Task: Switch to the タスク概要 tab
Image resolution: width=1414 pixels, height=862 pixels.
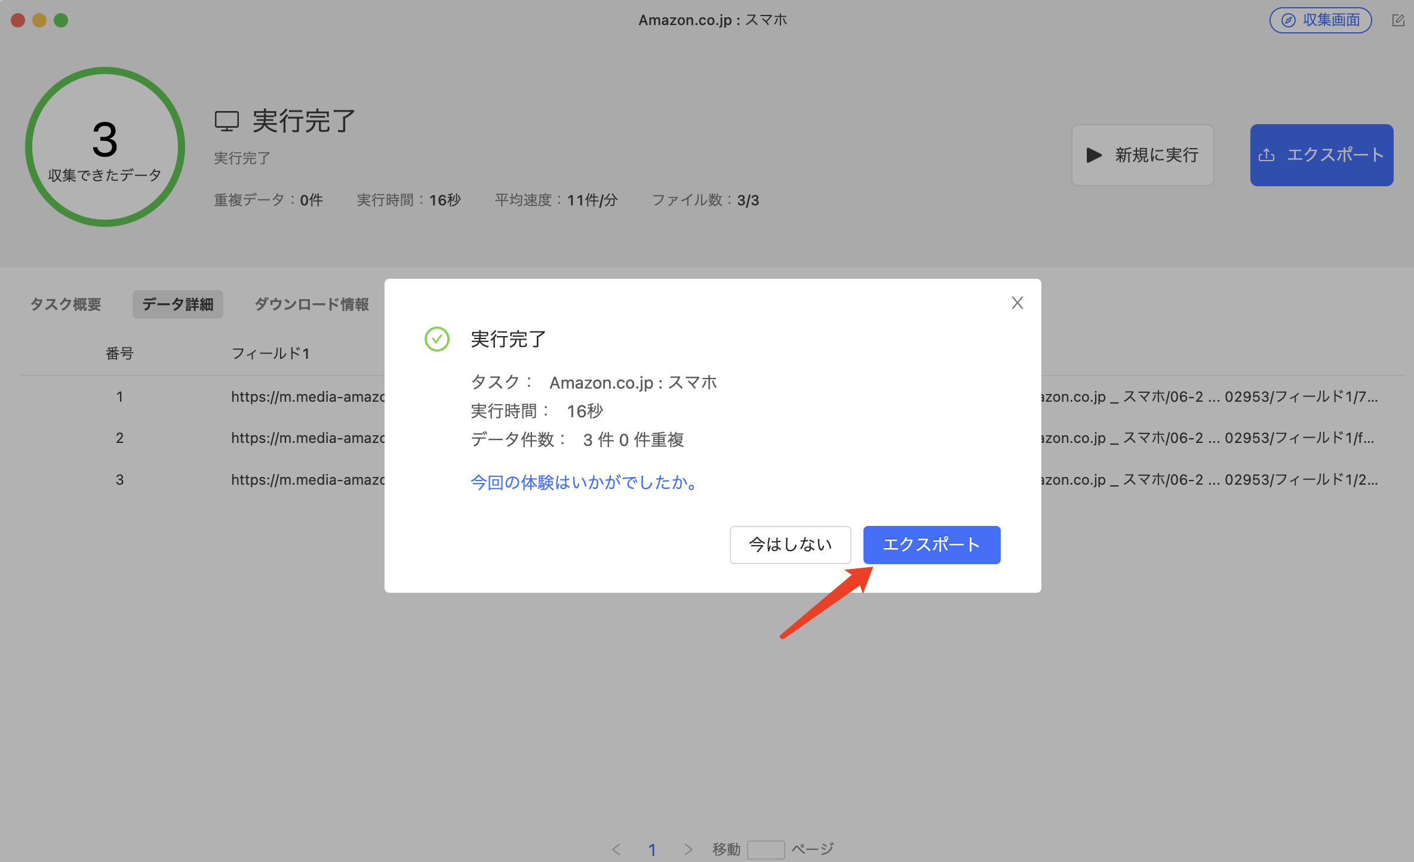Action: (x=66, y=304)
